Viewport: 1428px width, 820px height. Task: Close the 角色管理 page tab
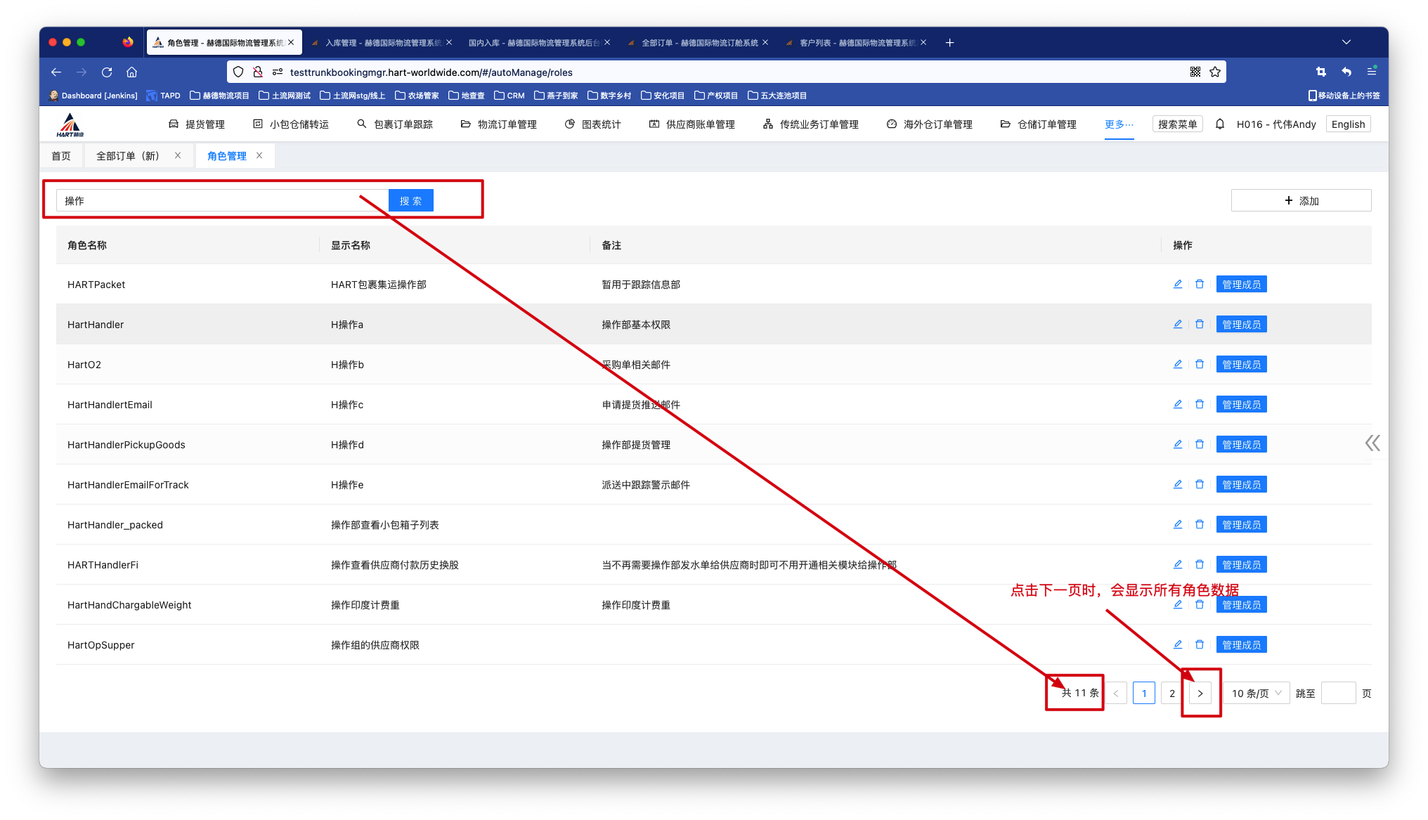[x=259, y=155]
